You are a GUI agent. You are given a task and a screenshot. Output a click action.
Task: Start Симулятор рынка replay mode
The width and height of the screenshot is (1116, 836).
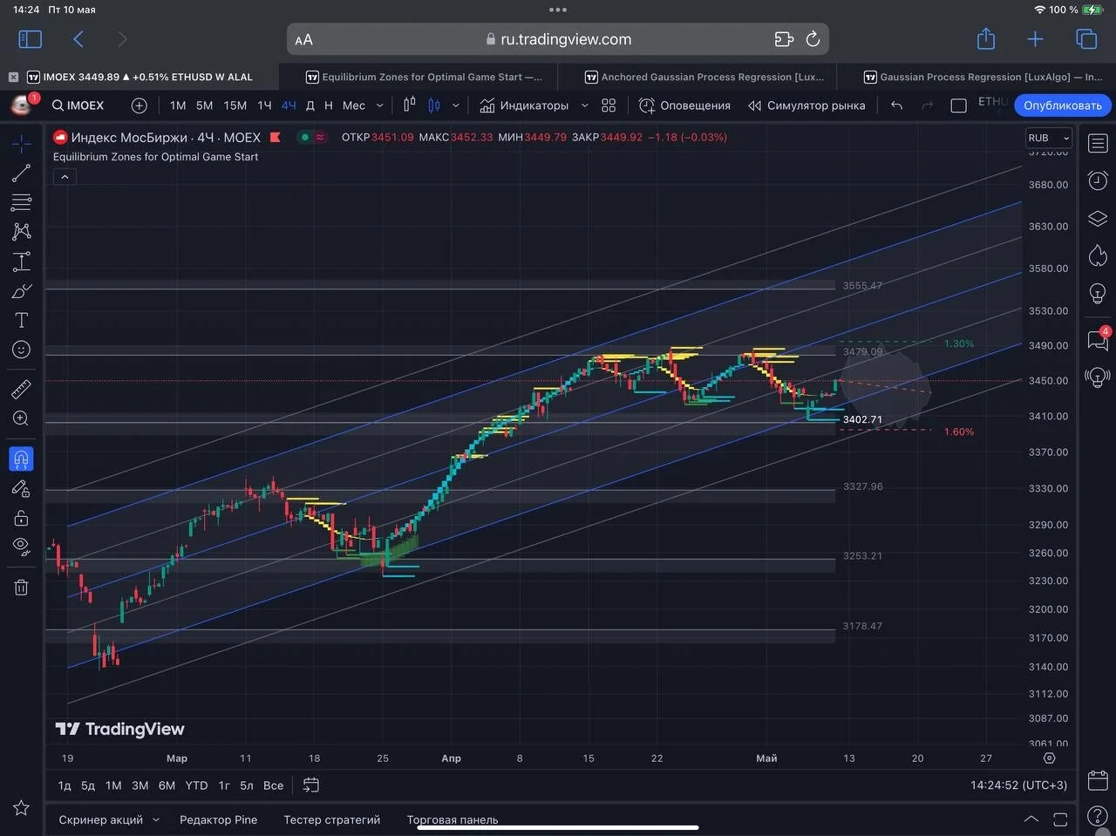point(806,105)
